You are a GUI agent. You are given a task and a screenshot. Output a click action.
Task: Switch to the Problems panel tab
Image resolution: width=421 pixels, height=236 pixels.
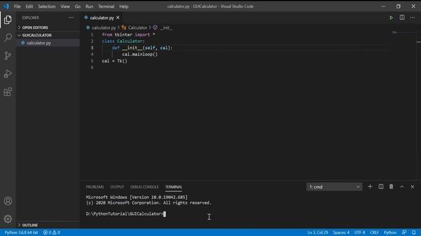(95, 187)
